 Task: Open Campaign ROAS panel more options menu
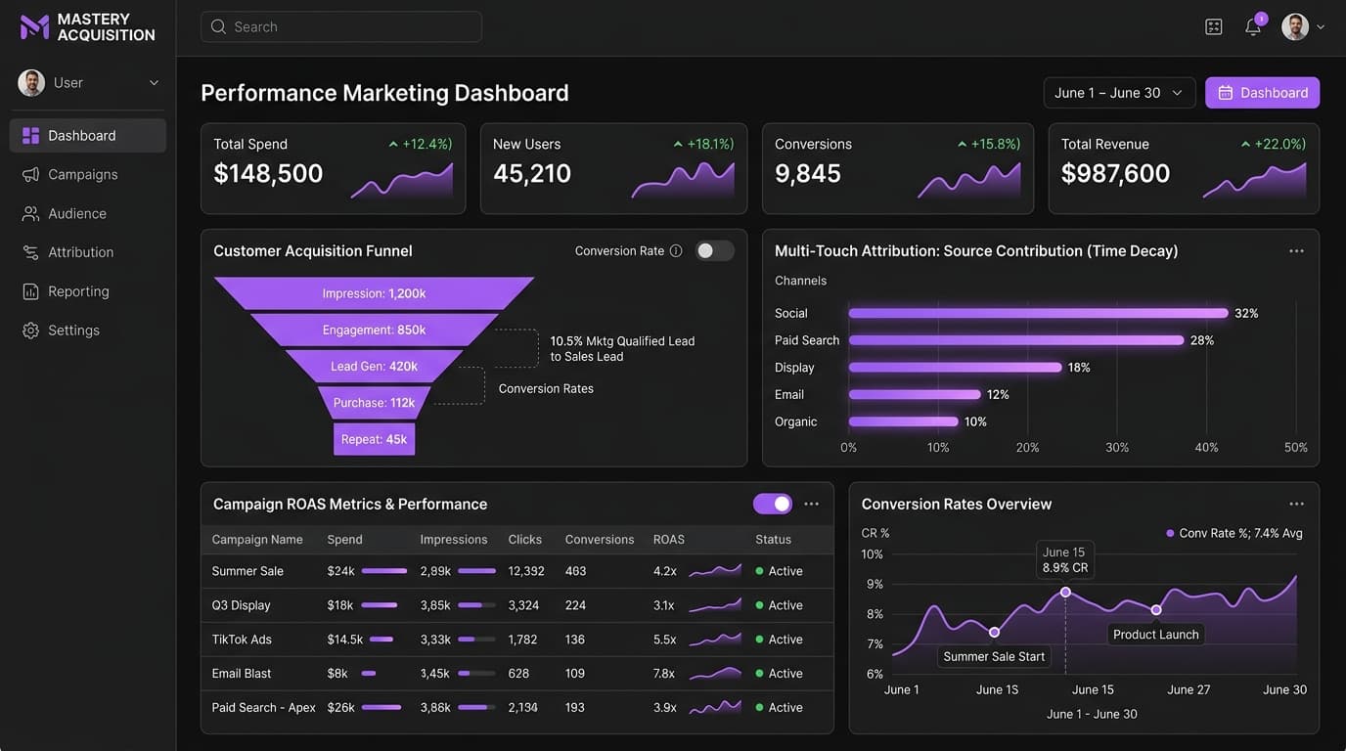811,504
